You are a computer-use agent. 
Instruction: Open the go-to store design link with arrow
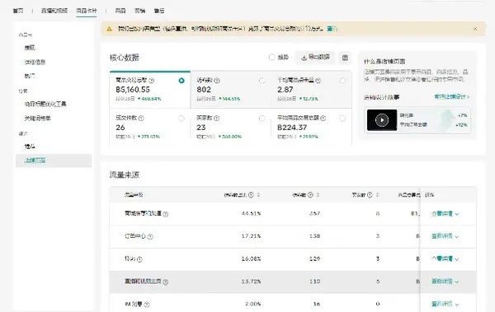tap(452, 97)
